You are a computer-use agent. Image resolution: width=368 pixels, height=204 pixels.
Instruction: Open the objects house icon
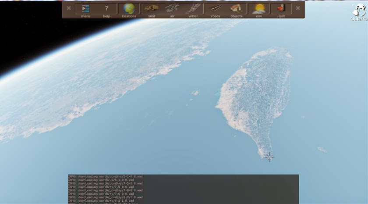236,8
